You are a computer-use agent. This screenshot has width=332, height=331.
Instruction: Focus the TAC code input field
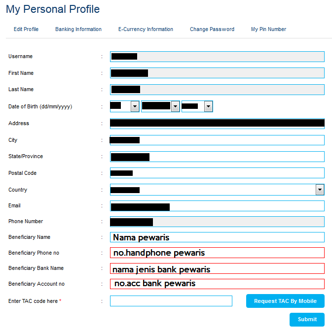pyautogui.click(x=171, y=301)
